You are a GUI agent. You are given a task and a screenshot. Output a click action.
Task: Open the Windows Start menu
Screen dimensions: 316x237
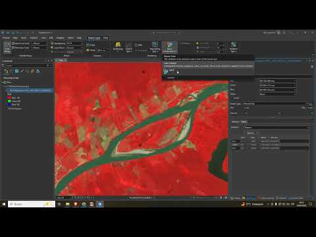click(x=4, y=204)
